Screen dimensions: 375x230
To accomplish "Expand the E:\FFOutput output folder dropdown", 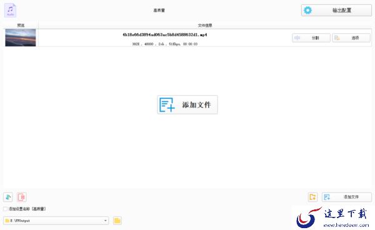I will (x=106, y=221).
